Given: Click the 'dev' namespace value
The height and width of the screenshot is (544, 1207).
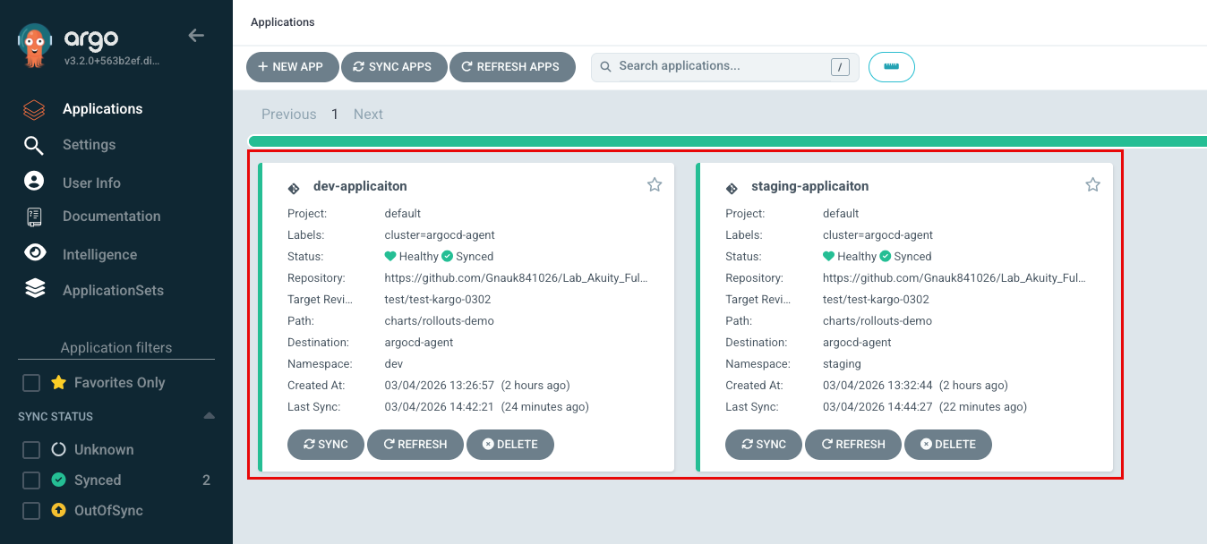Looking at the screenshot, I should click(394, 364).
